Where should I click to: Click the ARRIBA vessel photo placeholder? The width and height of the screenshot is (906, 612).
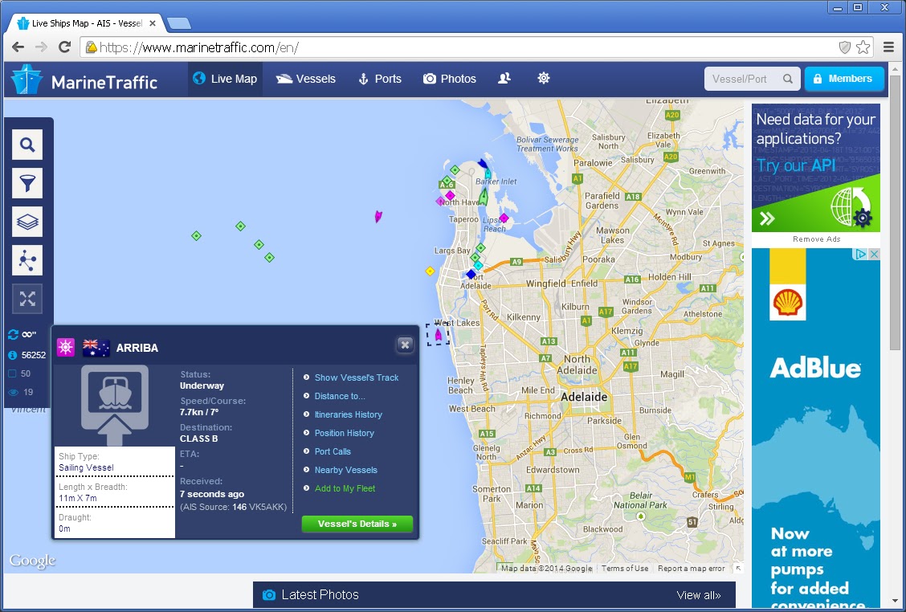point(114,405)
